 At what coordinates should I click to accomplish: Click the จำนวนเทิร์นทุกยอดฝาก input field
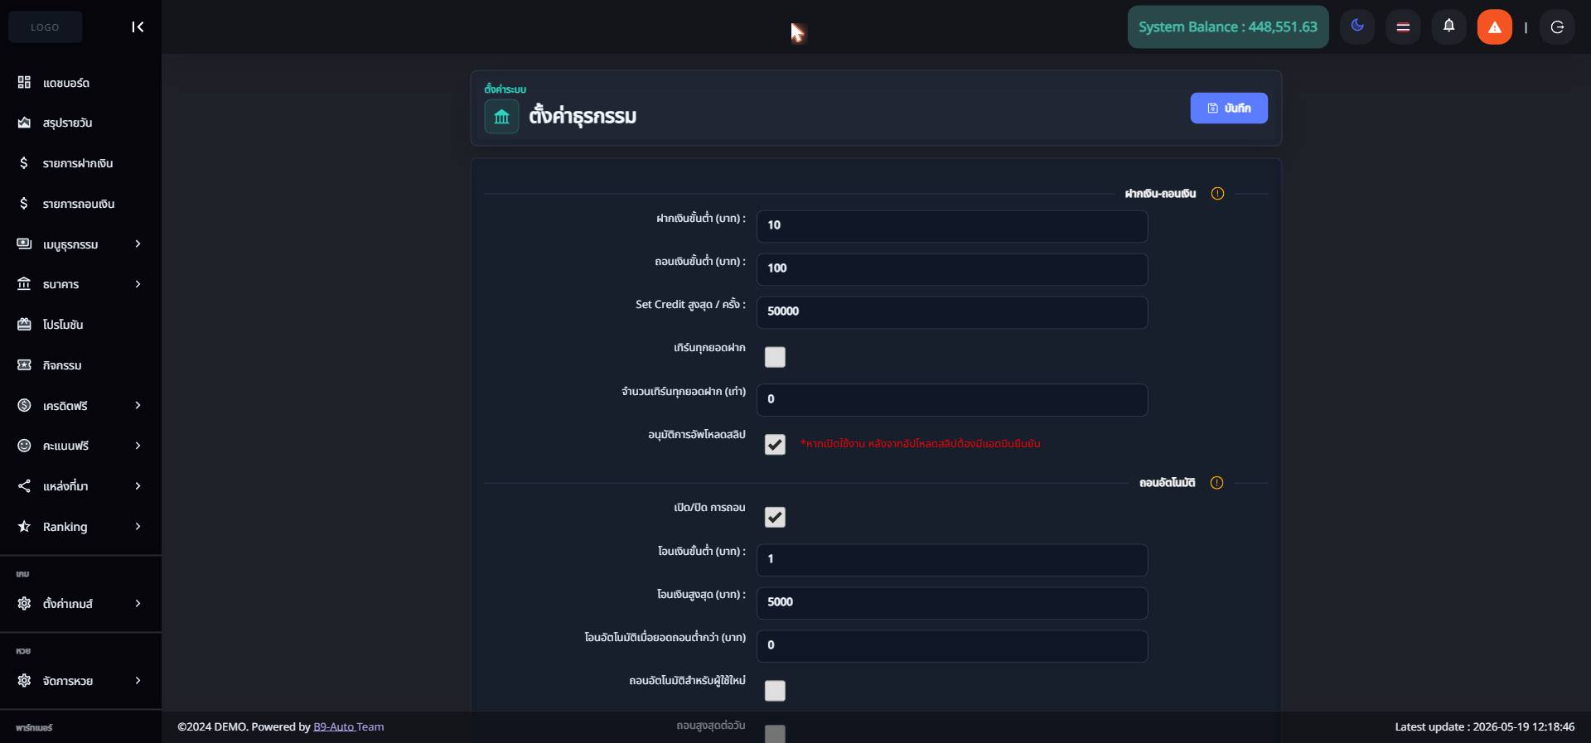pos(952,400)
